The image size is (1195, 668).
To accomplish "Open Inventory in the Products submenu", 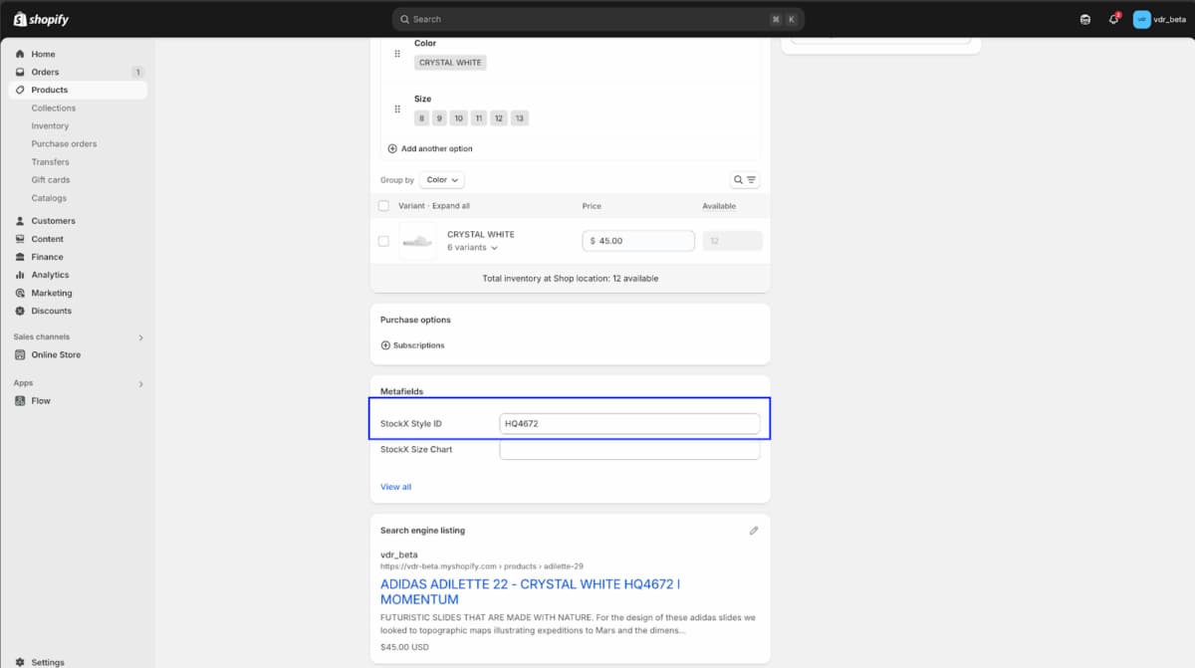I will [50, 126].
